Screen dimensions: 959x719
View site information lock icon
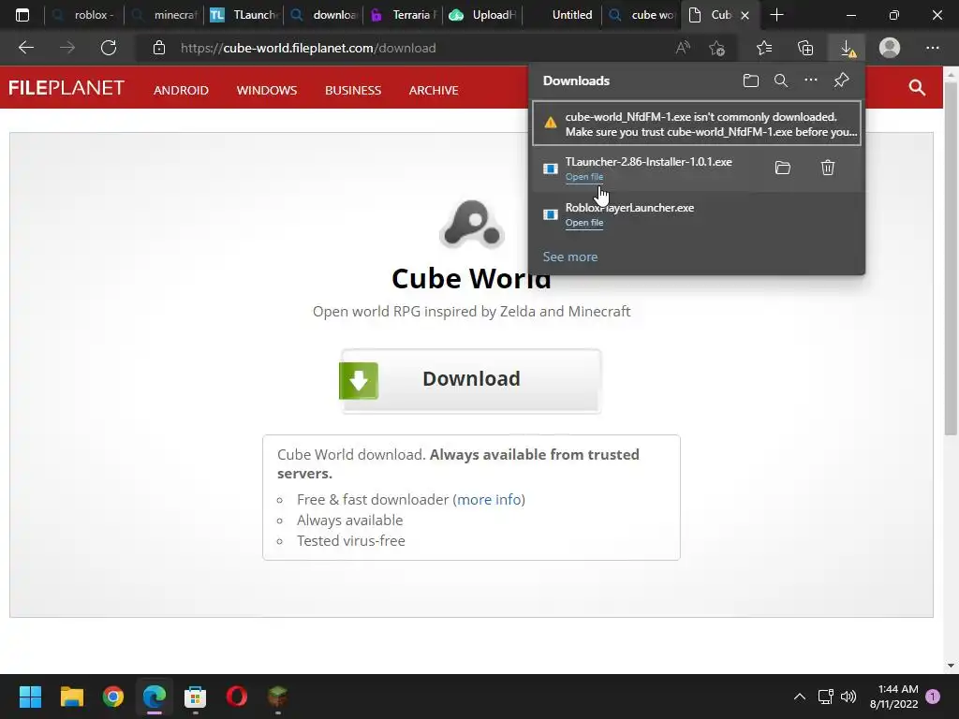tap(159, 48)
